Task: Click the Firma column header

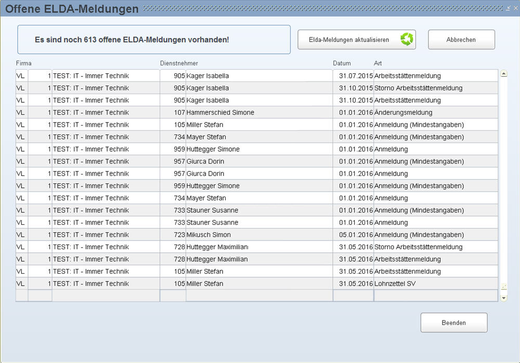Action: tap(23, 63)
